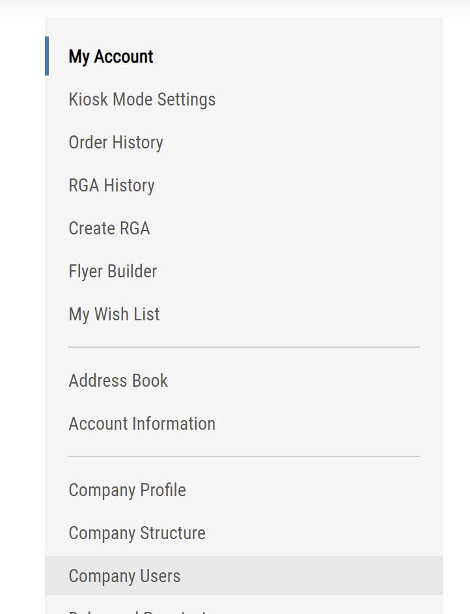The image size is (470, 614).
Task: Navigate to Order History from the sidebar
Action: (116, 143)
